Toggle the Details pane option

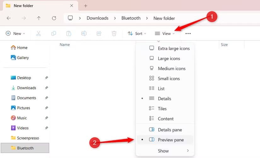pos(165,130)
